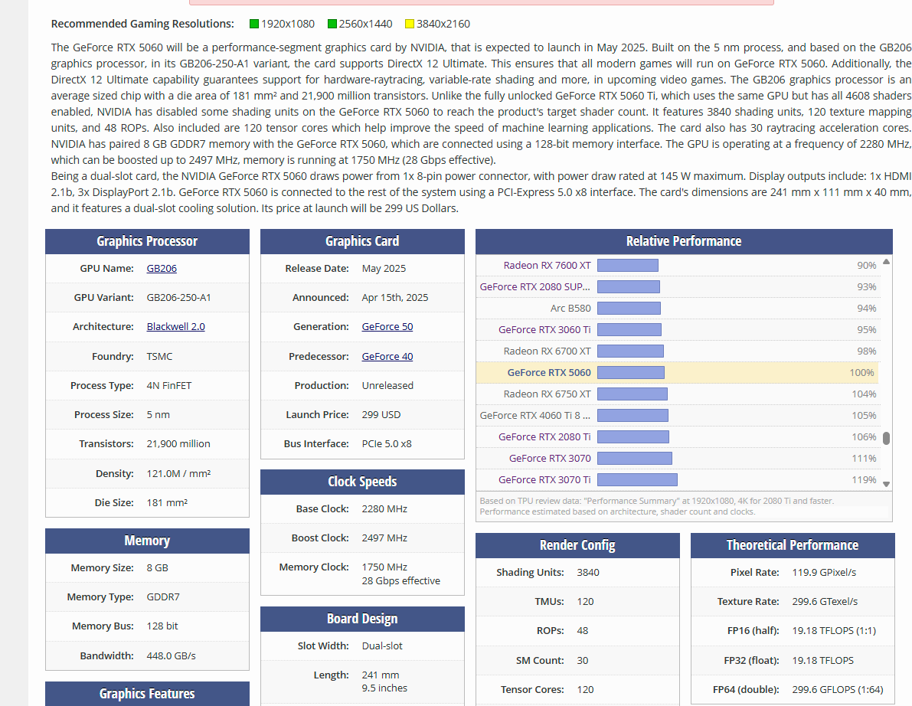Viewport: 912px width, 706px height.
Task: Click the yellow 3840x2160 resolution swatch
Action: 410,24
